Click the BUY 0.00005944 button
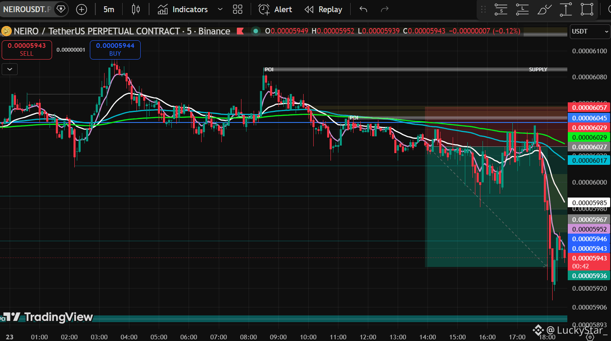Viewport: 611px width, 341px height. (x=115, y=49)
